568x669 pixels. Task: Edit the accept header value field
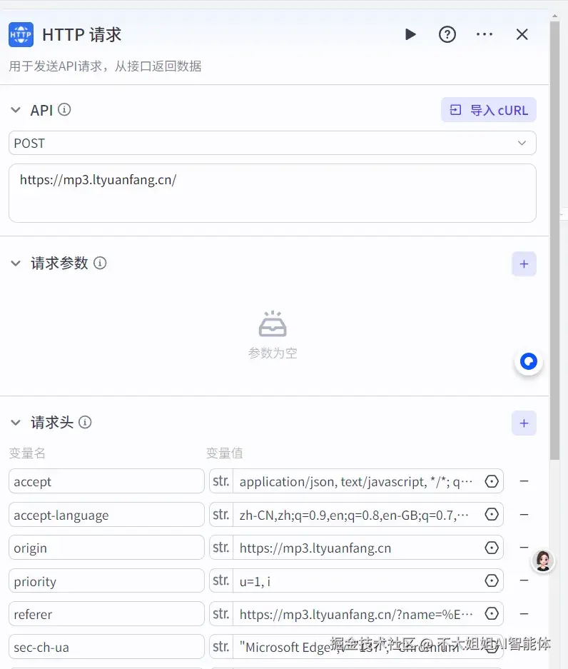[x=357, y=482]
